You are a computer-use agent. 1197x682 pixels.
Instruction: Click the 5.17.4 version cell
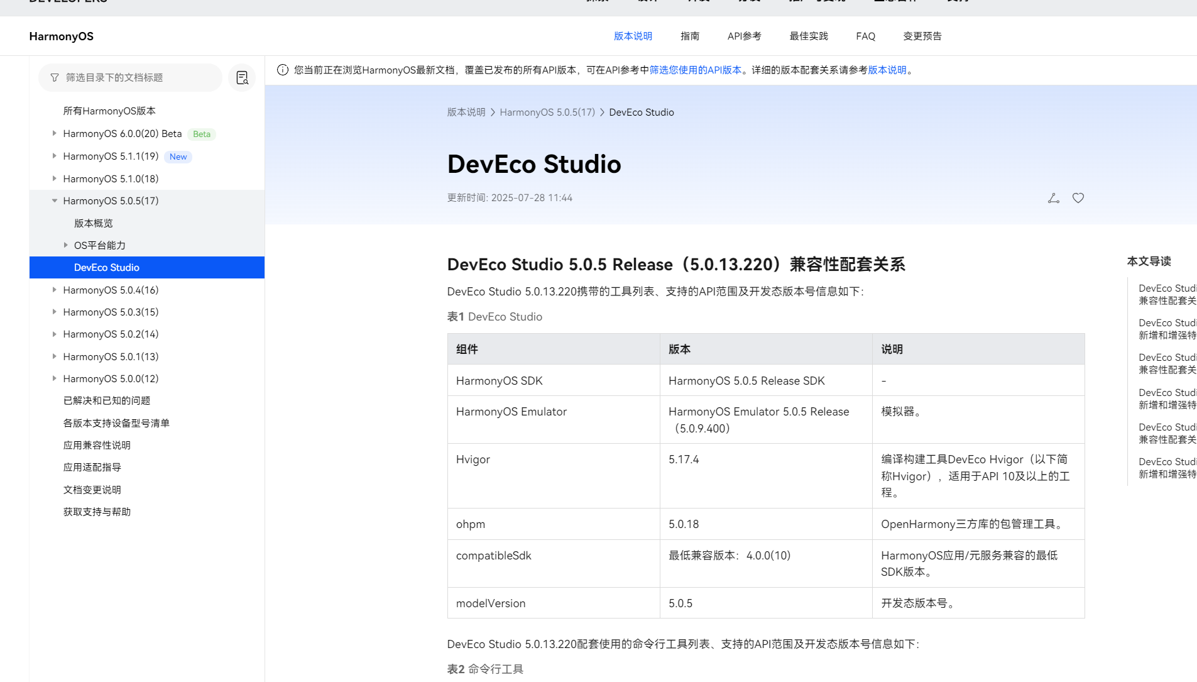point(766,476)
